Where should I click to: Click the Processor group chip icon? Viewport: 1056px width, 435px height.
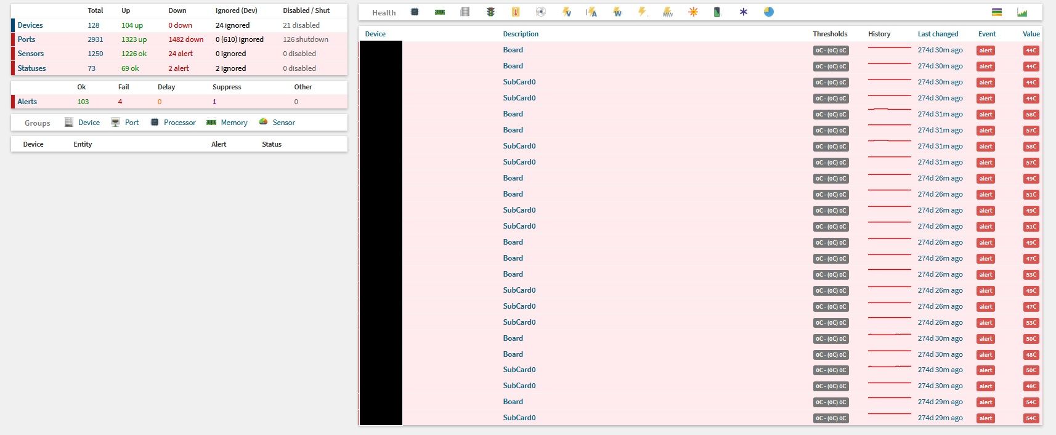(x=155, y=122)
